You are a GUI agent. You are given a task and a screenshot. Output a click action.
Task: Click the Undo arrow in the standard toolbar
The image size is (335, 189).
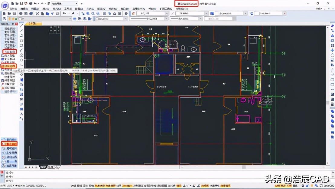pos(64,14)
